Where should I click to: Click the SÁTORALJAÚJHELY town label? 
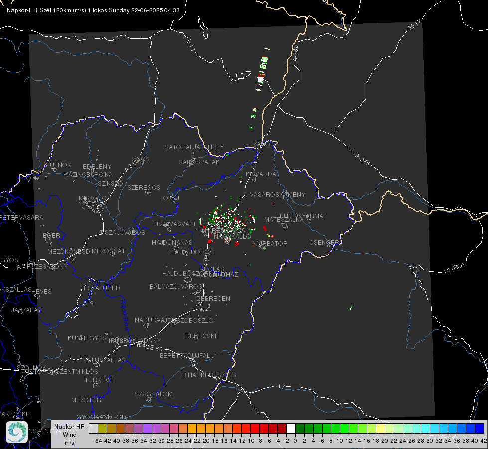194,147
